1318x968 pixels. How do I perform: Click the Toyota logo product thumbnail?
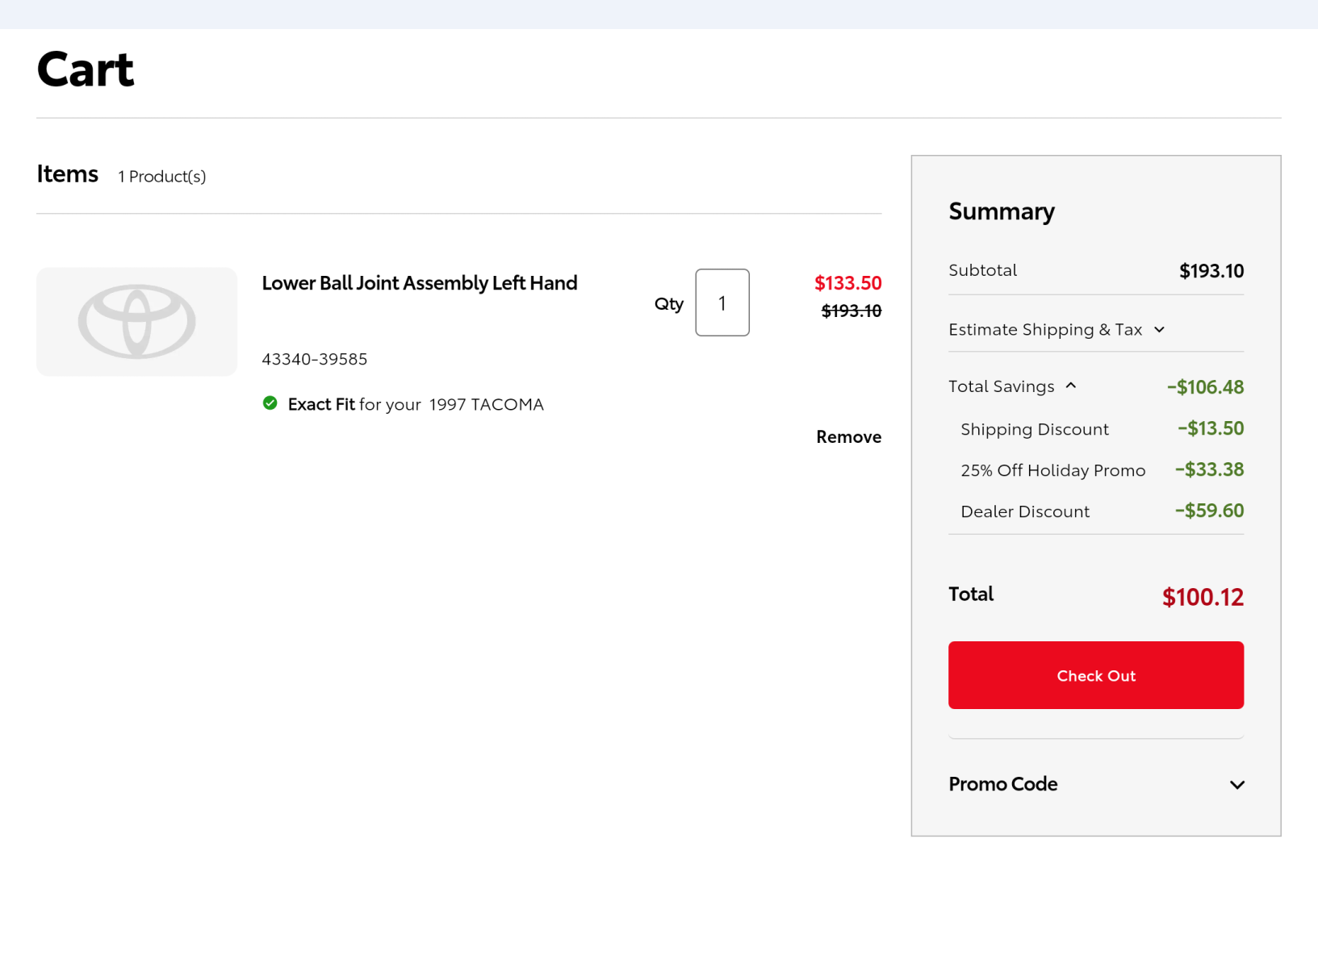[136, 321]
